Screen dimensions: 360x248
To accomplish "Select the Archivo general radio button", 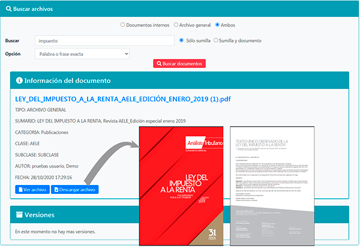I will coord(176,25).
